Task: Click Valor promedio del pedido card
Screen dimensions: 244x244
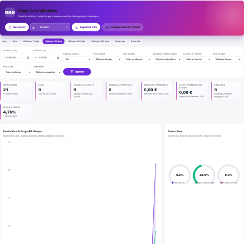Action: coord(192,91)
